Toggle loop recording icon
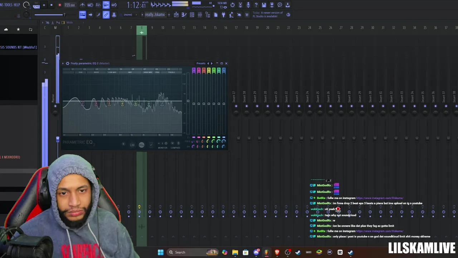Viewport: 458px width, 258px height. 114,5
